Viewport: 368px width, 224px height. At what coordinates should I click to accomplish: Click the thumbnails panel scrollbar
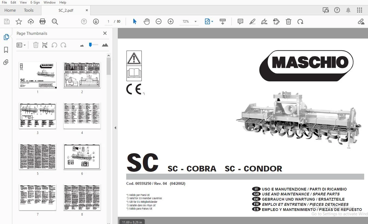pos(108,66)
